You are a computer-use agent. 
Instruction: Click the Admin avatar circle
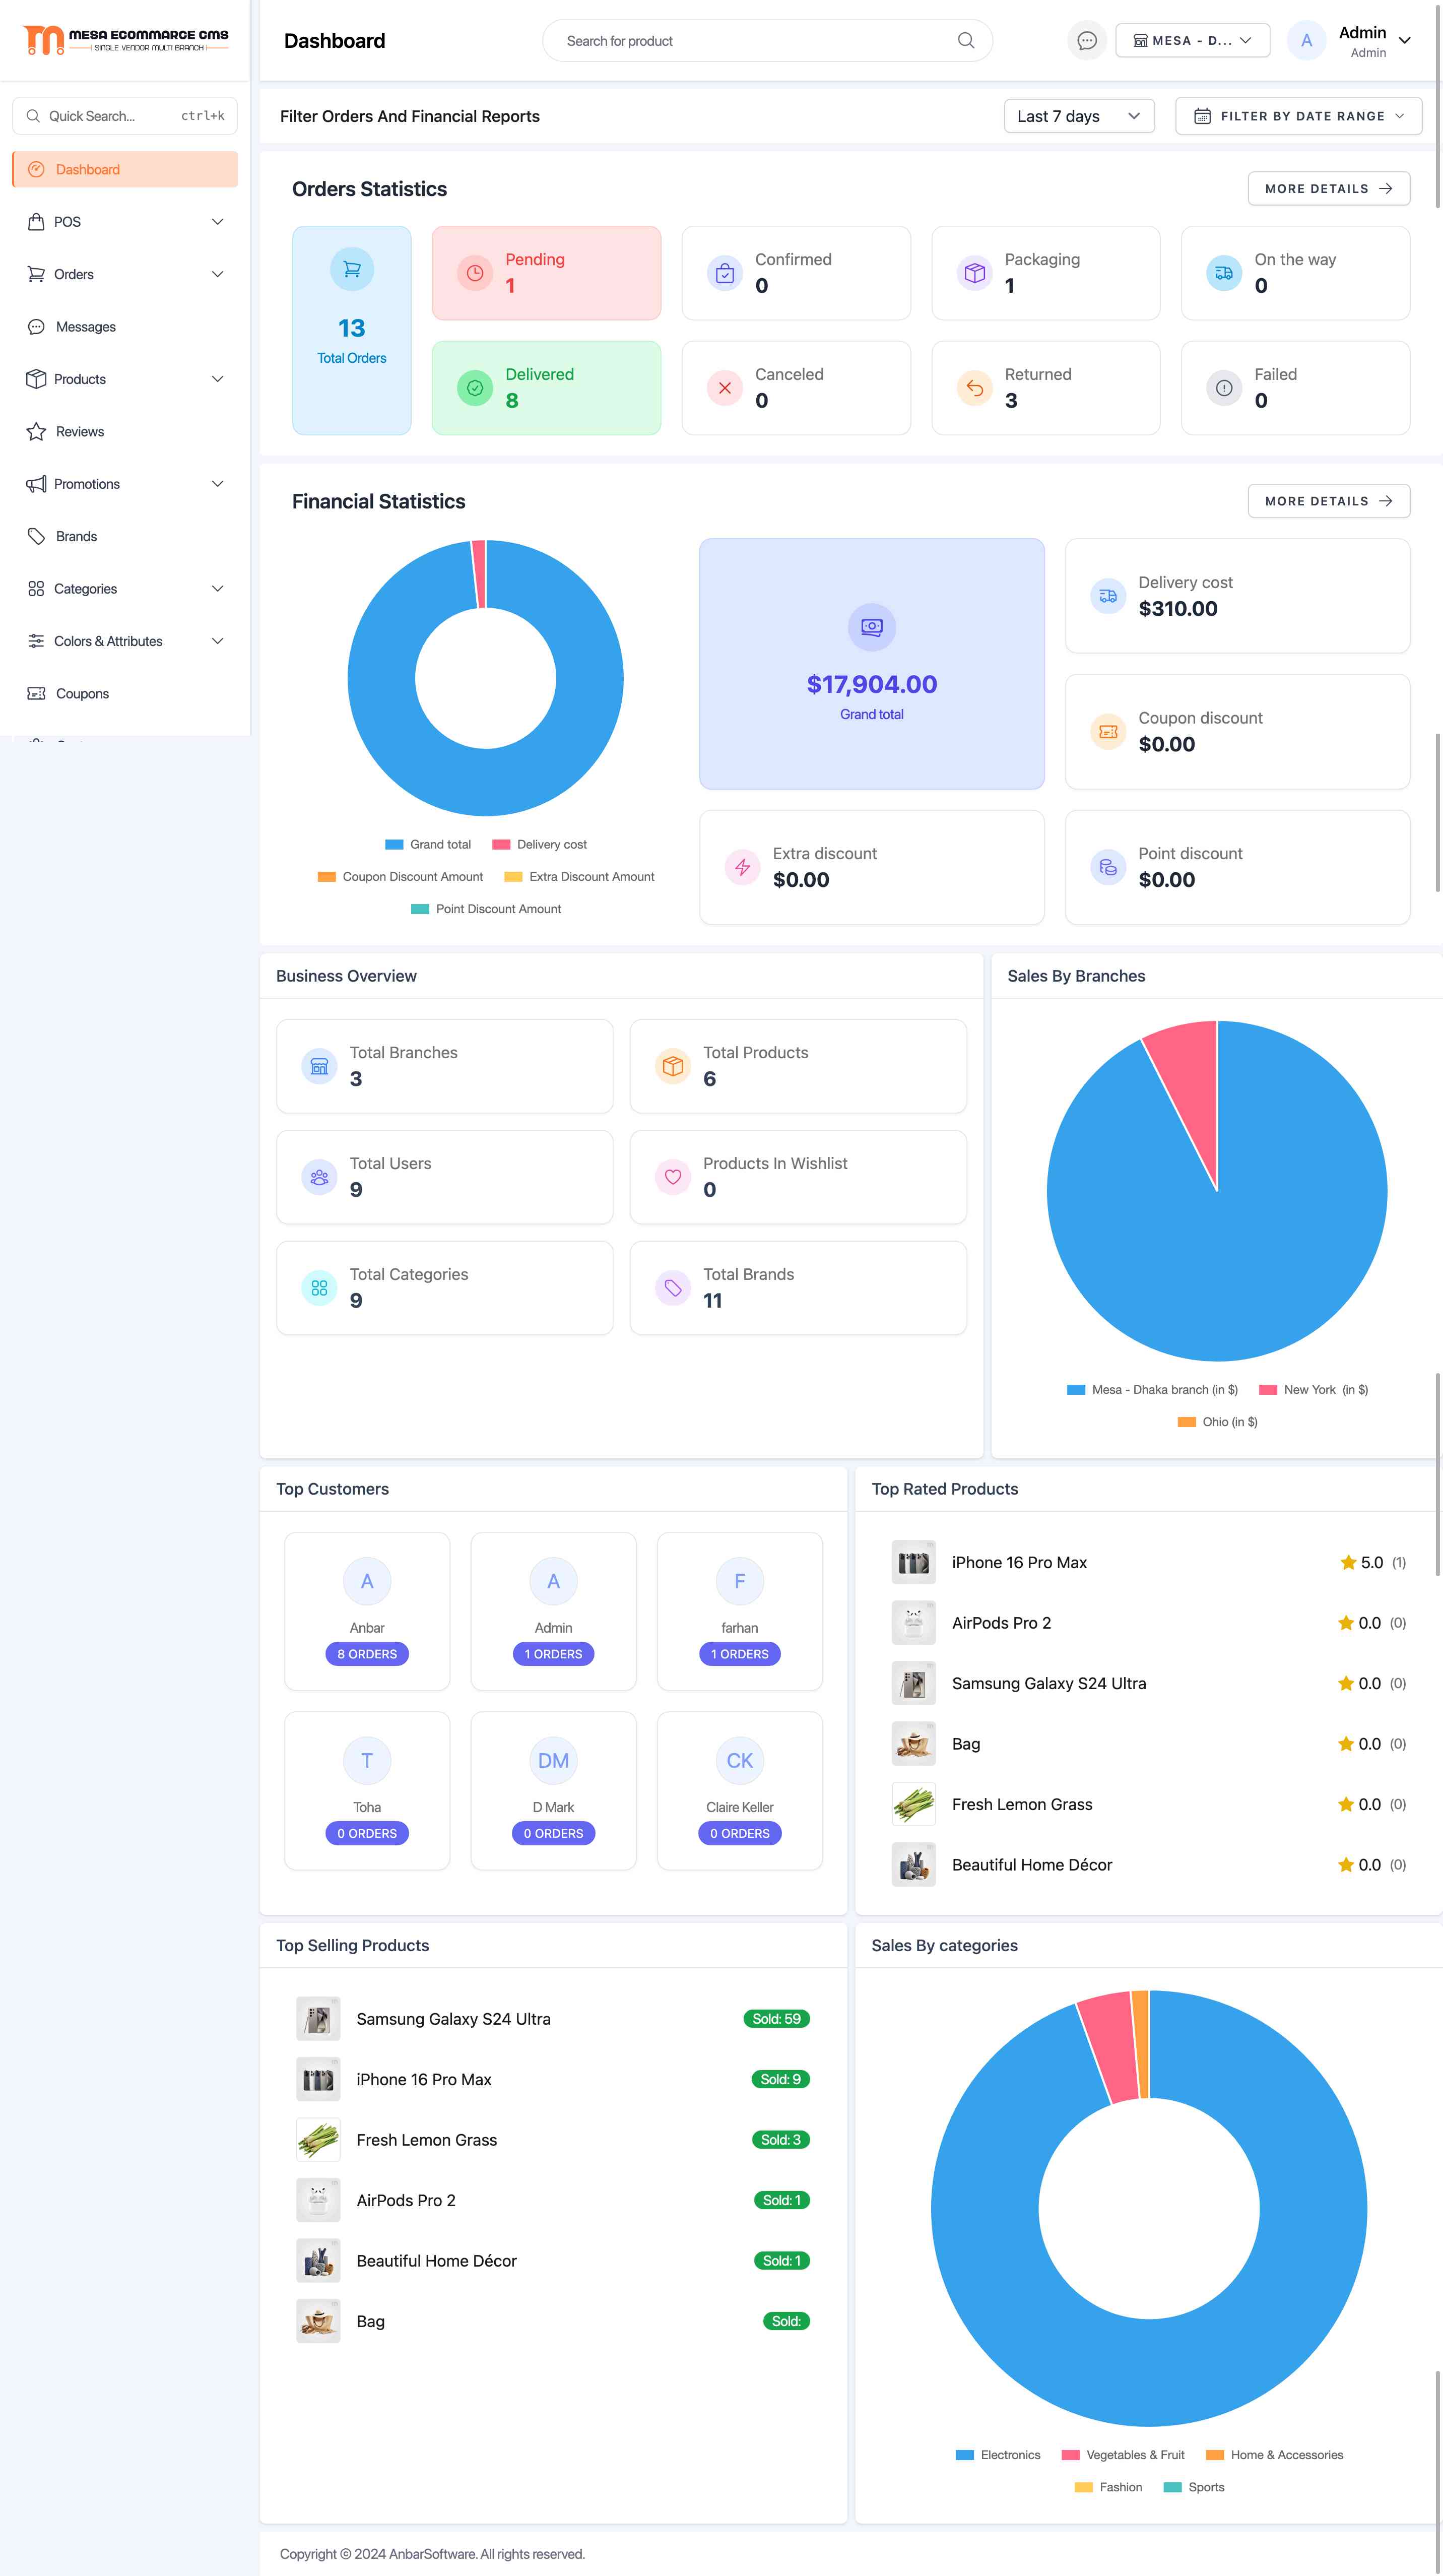(1306, 41)
